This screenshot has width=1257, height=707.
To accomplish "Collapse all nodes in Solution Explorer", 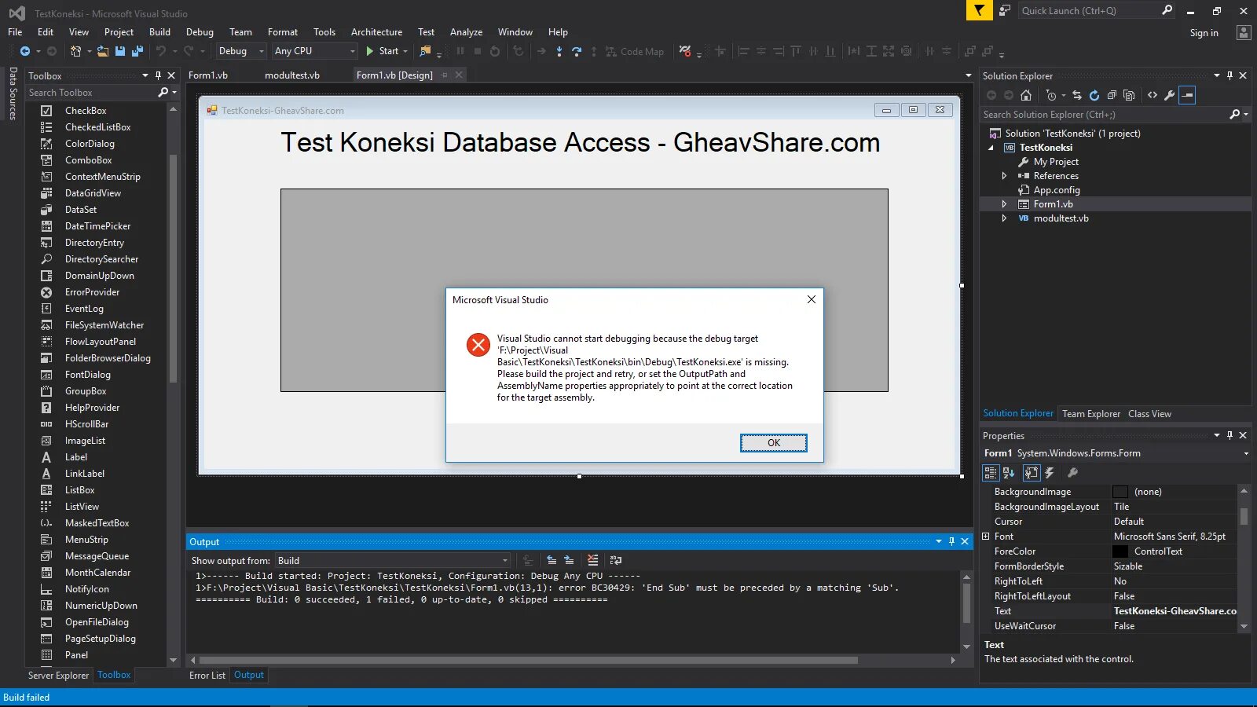I will pyautogui.click(x=1112, y=95).
